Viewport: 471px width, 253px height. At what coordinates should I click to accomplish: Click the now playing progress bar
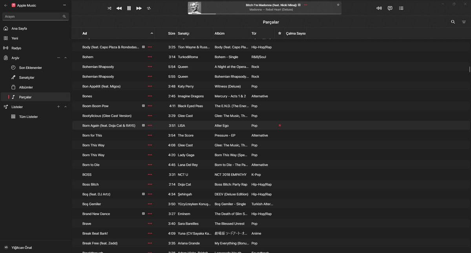(271, 14)
